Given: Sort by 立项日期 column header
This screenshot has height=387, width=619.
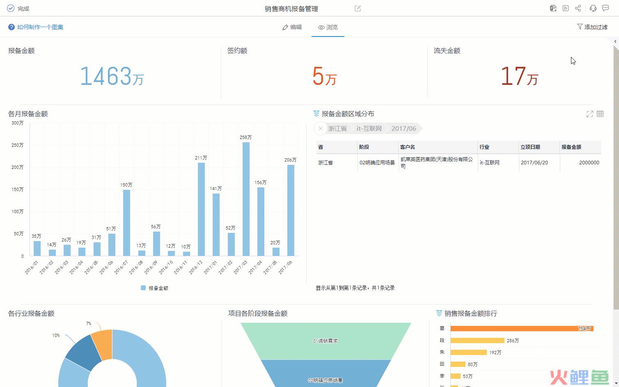Looking at the screenshot, I should (539, 147).
